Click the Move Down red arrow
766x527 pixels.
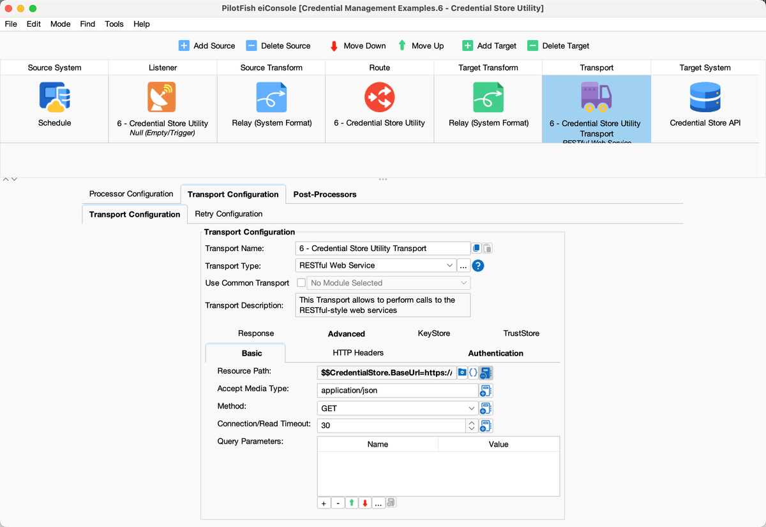click(334, 46)
